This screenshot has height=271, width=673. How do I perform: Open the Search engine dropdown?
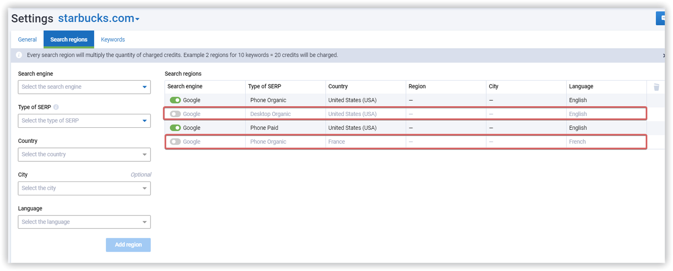pos(84,87)
